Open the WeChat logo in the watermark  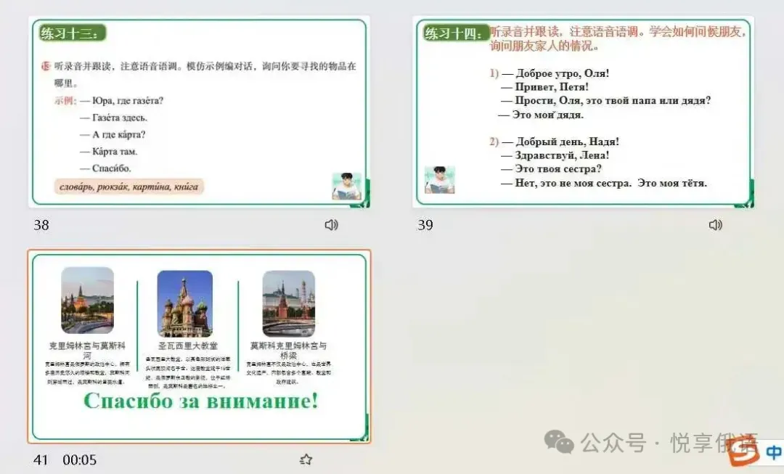[558, 441]
